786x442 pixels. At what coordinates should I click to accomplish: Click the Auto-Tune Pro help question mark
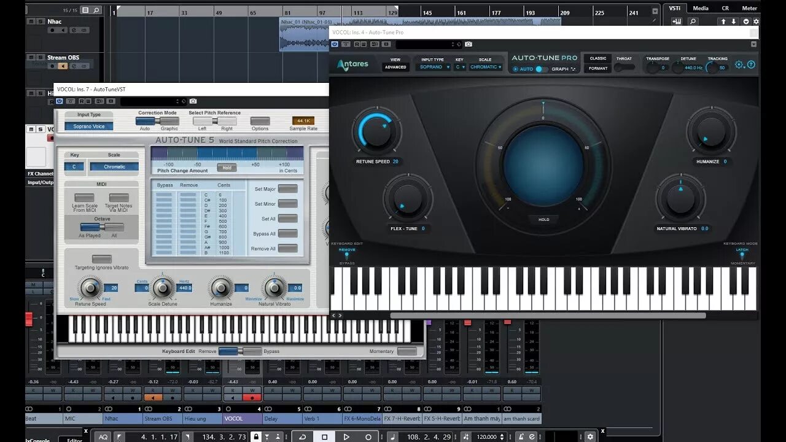(750, 64)
